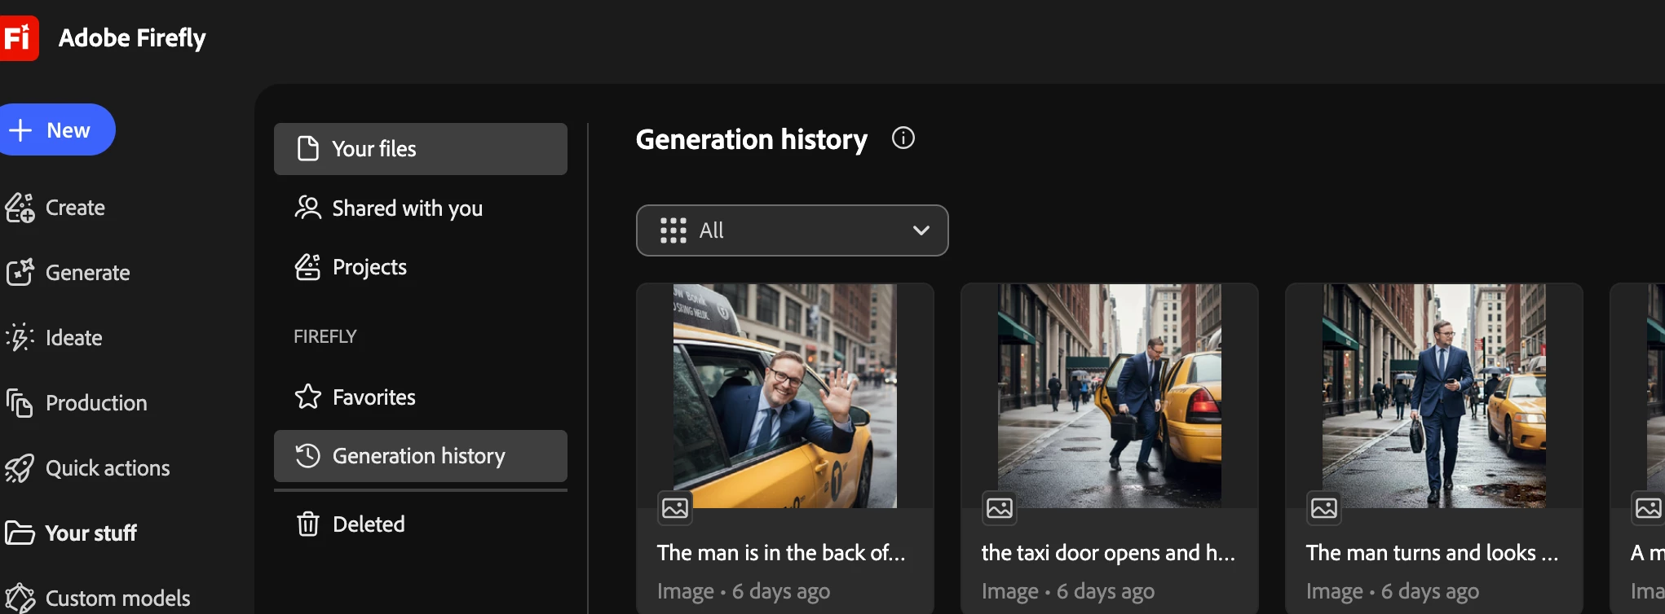1665x614 pixels.
Task: Click title 'the taxi door opens and h...'
Action: coord(1108,553)
